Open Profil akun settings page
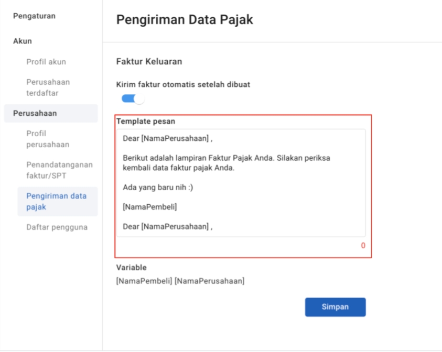Image resolution: width=442 pixels, height=352 pixels. 46,62
